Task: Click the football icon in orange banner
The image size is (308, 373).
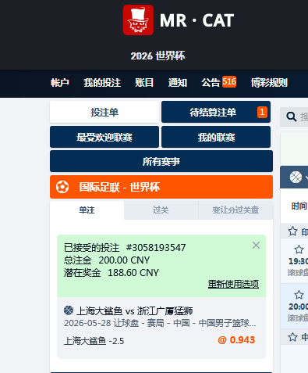Action: 62,187
